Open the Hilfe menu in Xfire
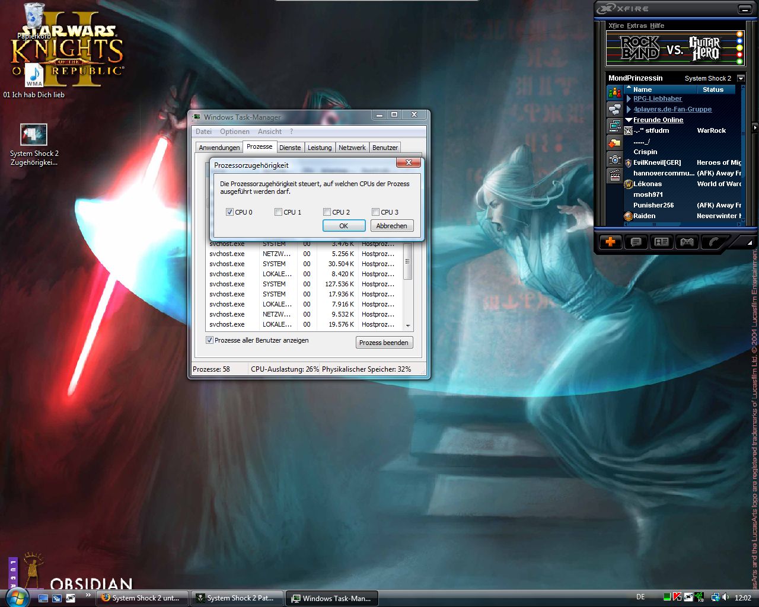Screen dimensions: 759x607 (657, 25)
